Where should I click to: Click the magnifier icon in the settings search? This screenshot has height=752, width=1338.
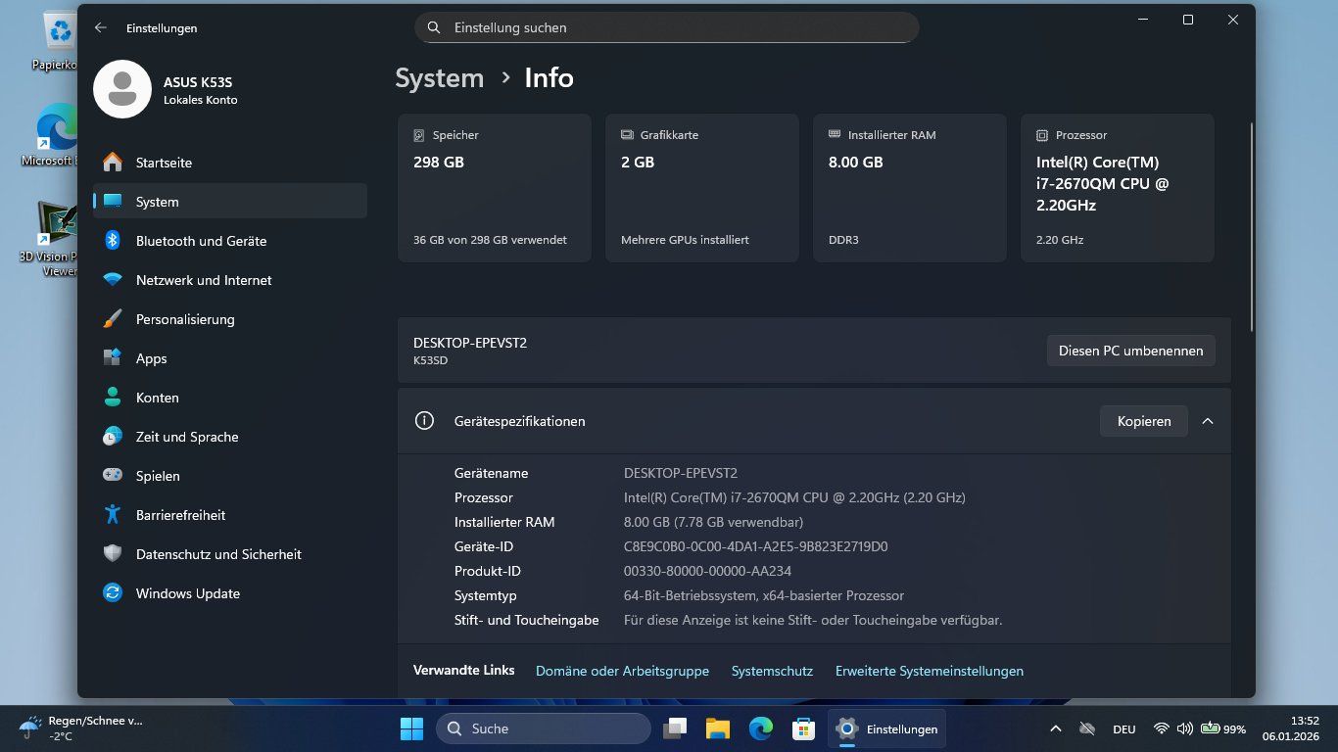pyautogui.click(x=435, y=28)
